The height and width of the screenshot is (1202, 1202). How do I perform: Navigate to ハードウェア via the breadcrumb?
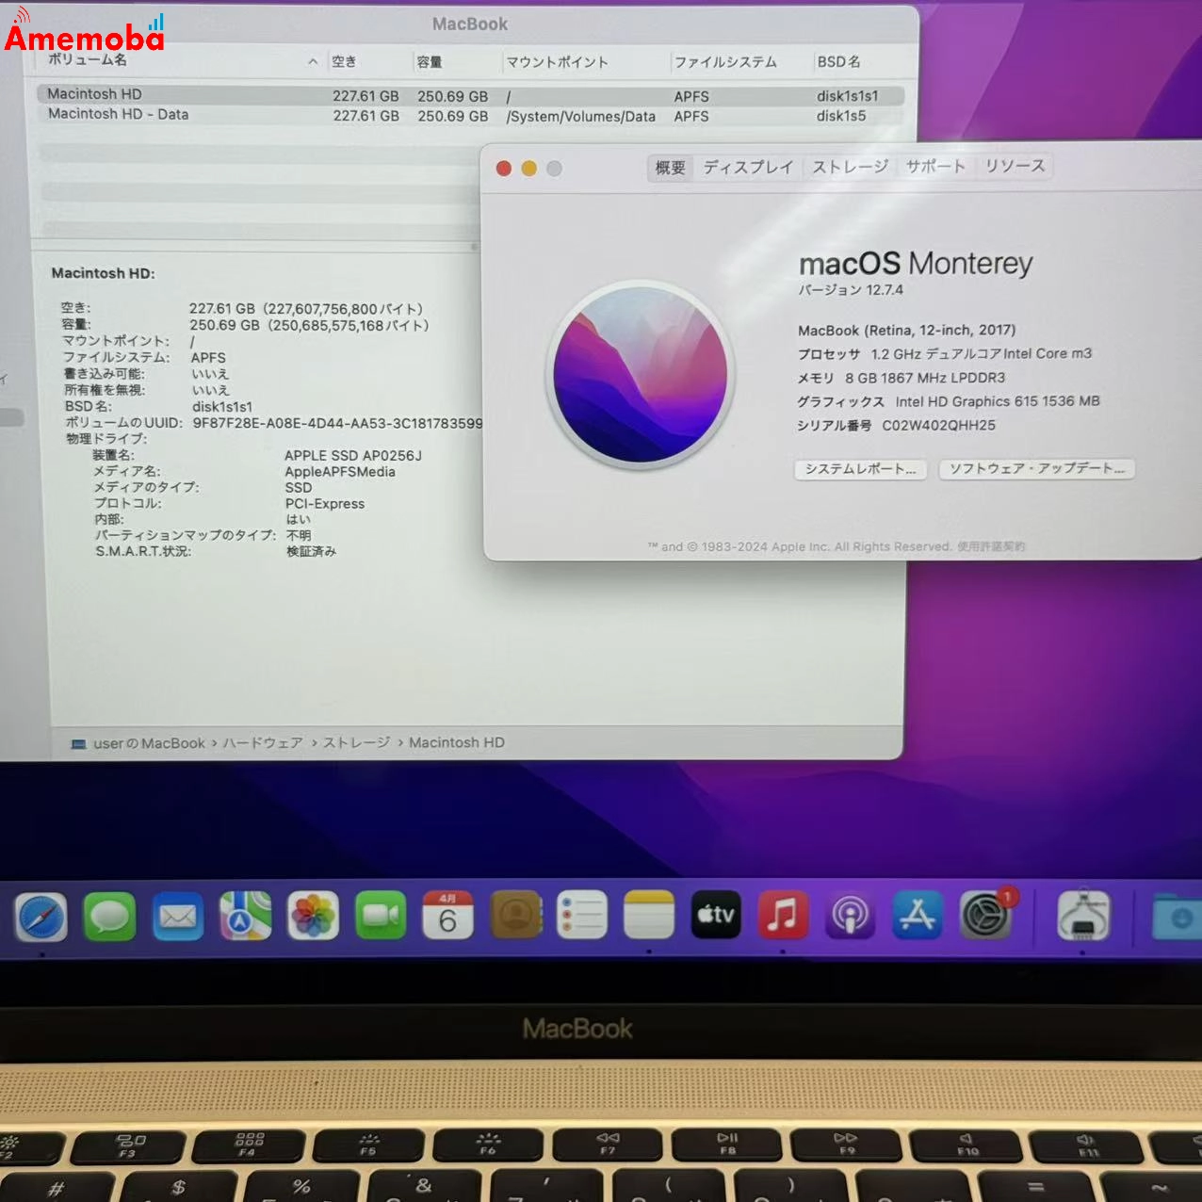[x=261, y=742]
